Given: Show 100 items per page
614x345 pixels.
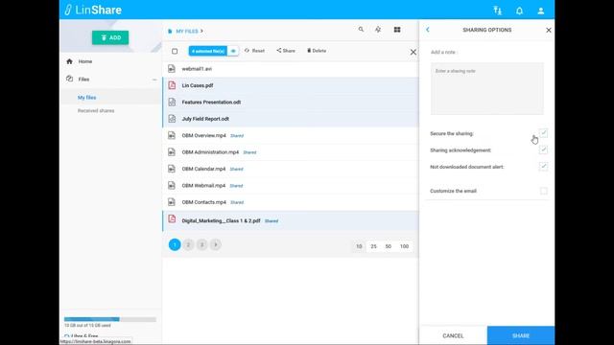Looking at the screenshot, I should [404, 246].
